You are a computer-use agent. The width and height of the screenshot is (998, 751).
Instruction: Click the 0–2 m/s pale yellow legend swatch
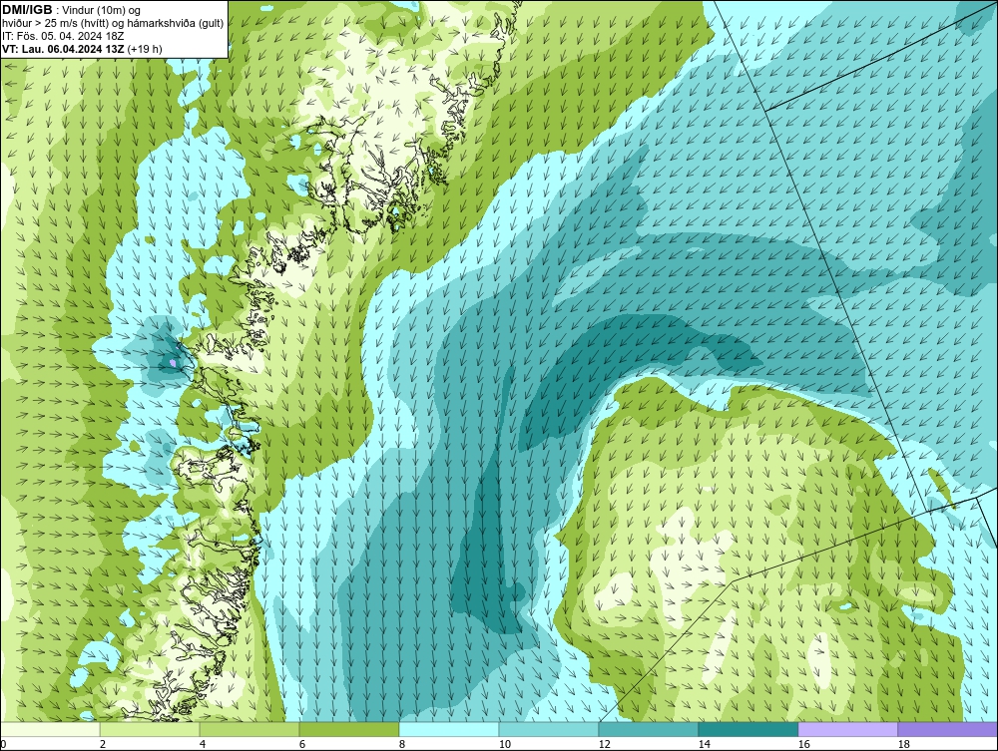click(50, 729)
